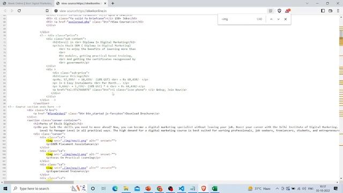Open the clock and date flyout
The image size is (343, 193).
(x=323, y=188)
